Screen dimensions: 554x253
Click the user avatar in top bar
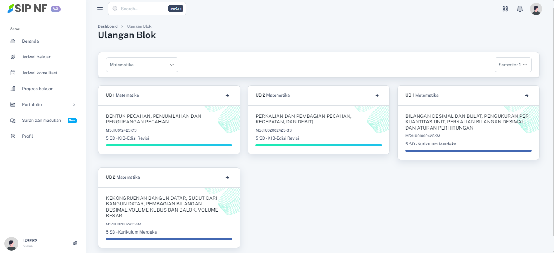pos(536,9)
